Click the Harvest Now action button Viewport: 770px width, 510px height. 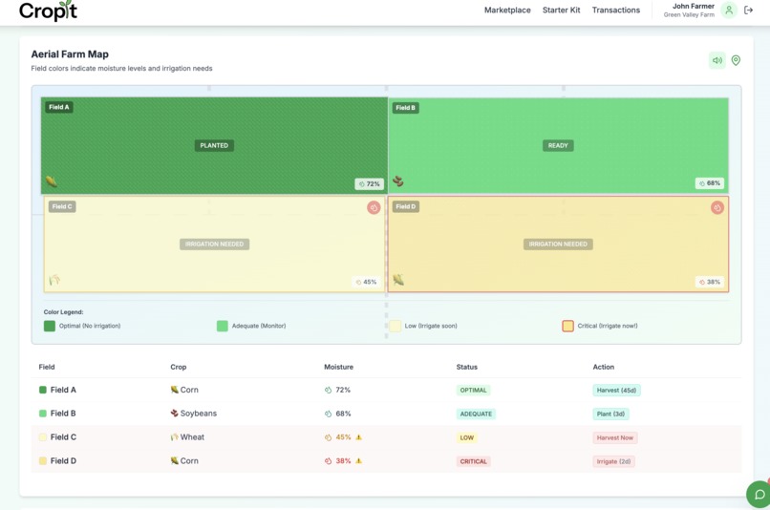(615, 437)
